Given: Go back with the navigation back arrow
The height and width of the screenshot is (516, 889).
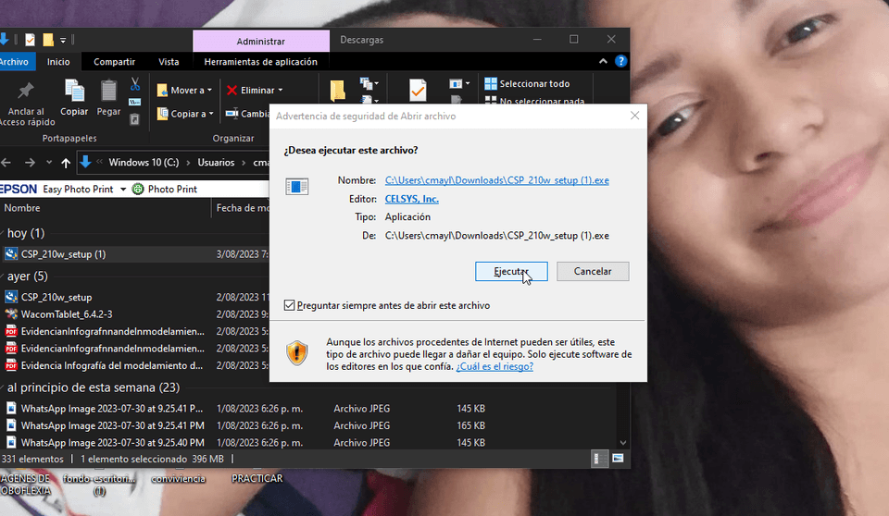Looking at the screenshot, I should point(6,163).
